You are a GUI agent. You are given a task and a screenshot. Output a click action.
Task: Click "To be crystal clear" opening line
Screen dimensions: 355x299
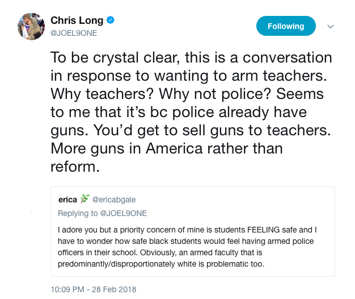[x=111, y=58]
